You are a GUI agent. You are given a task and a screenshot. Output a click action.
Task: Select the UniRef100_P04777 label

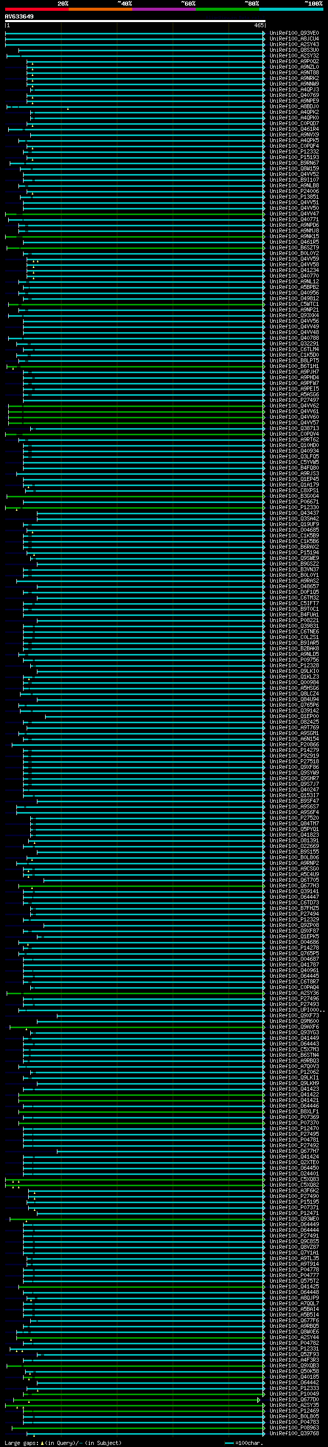(294, 1275)
